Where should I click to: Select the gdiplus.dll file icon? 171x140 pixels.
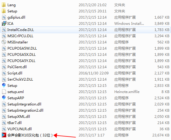point(4,17)
